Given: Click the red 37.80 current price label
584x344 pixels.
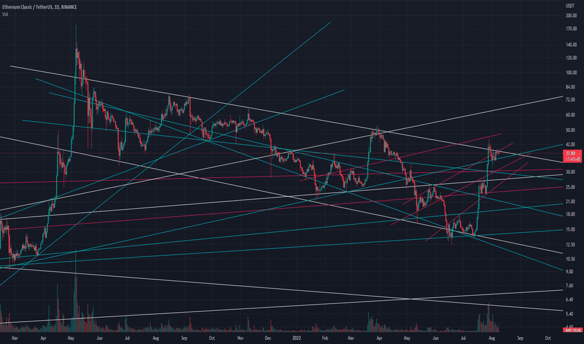Looking at the screenshot, I should (x=570, y=153).
